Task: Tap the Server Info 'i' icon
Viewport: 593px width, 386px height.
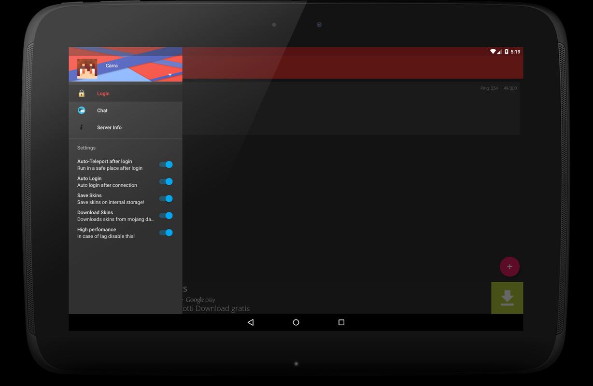Action: click(81, 127)
